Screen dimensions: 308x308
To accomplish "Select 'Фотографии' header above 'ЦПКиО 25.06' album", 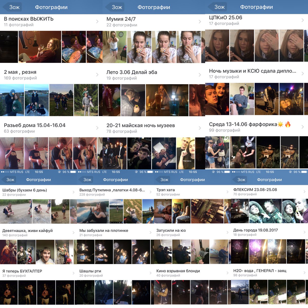I will [256, 7].
